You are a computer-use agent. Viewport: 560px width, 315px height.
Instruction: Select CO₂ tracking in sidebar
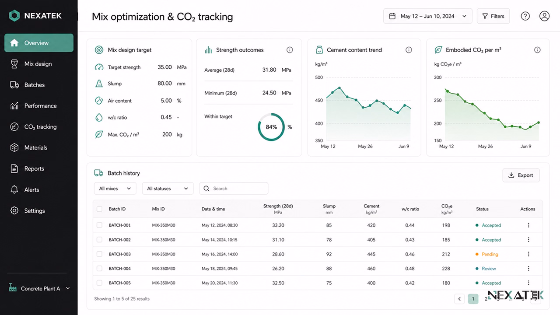pos(39,127)
